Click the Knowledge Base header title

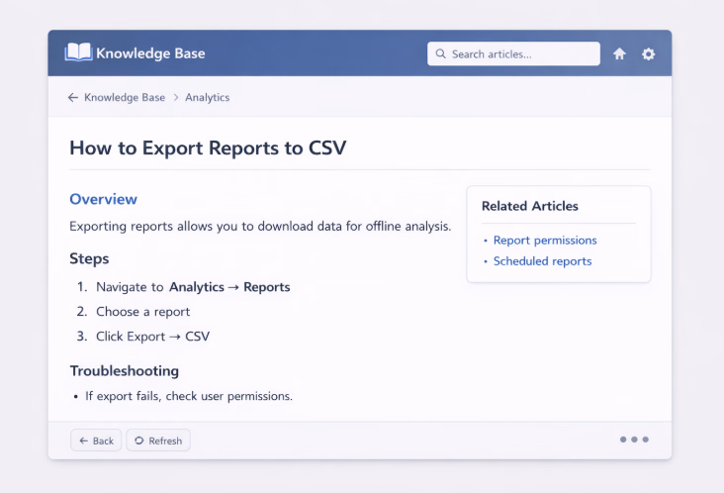[x=150, y=53]
